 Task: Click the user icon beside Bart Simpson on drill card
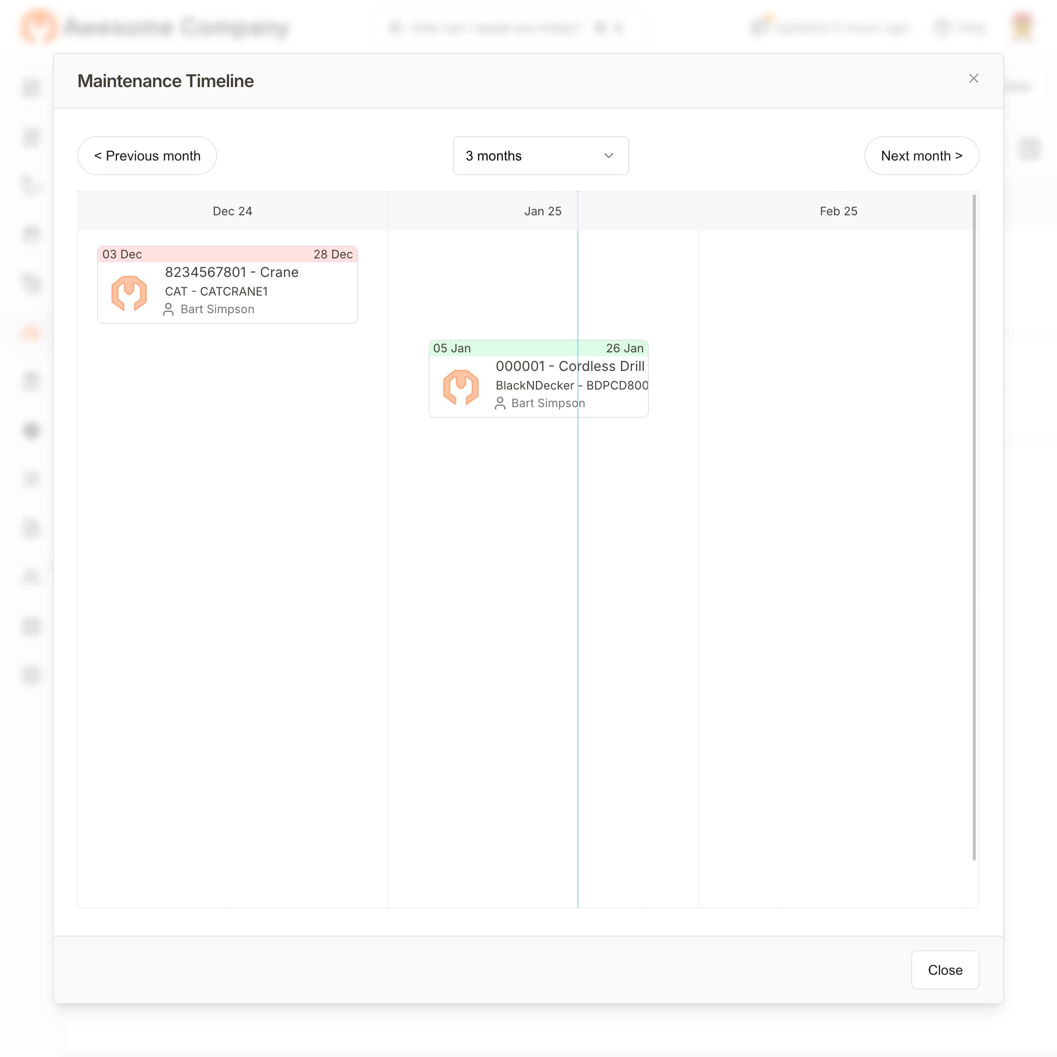(500, 403)
